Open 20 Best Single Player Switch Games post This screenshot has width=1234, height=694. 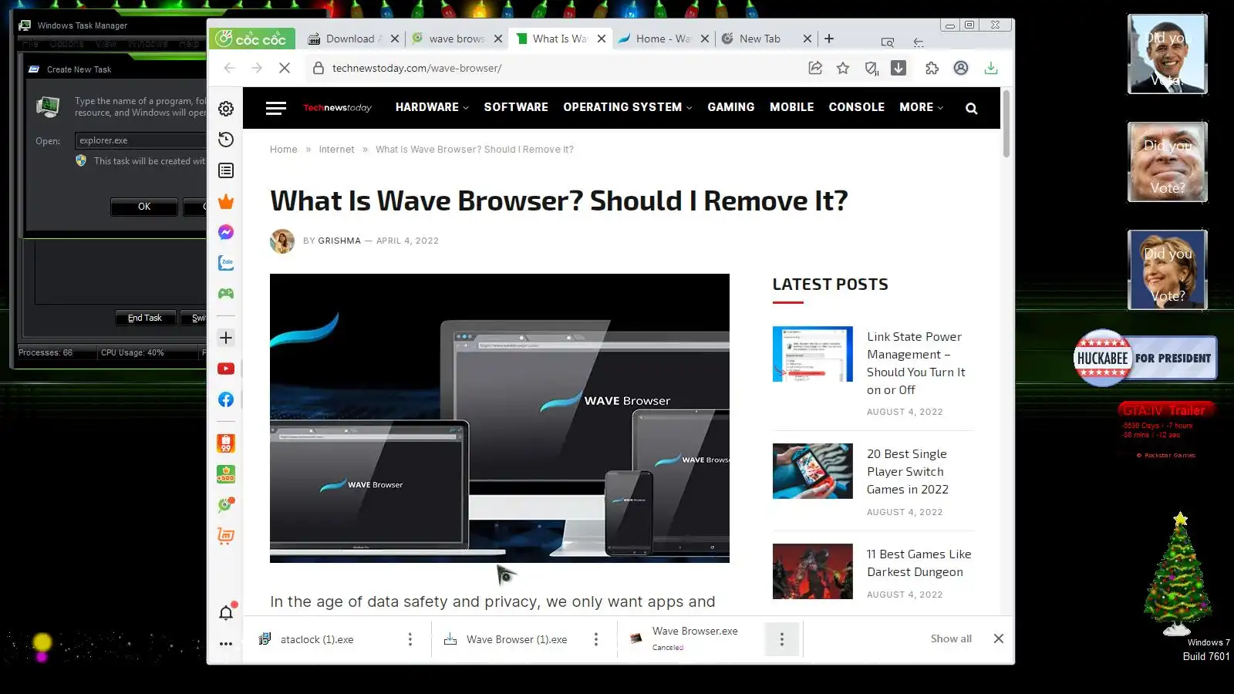[x=907, y=471]
